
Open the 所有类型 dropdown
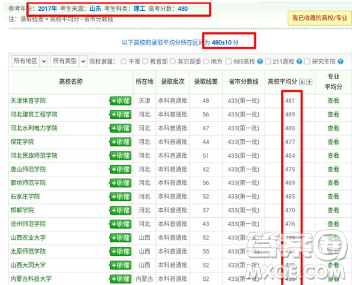[x=69, y=61]
